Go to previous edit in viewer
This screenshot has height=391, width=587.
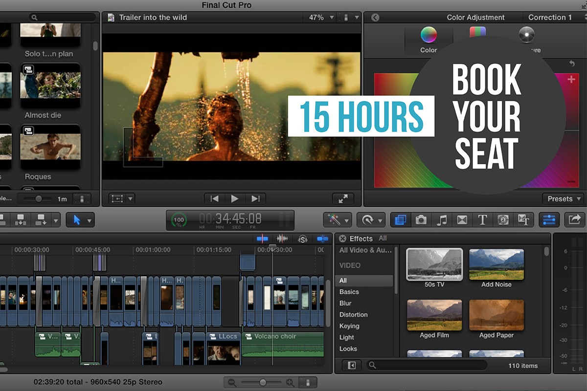215,198
